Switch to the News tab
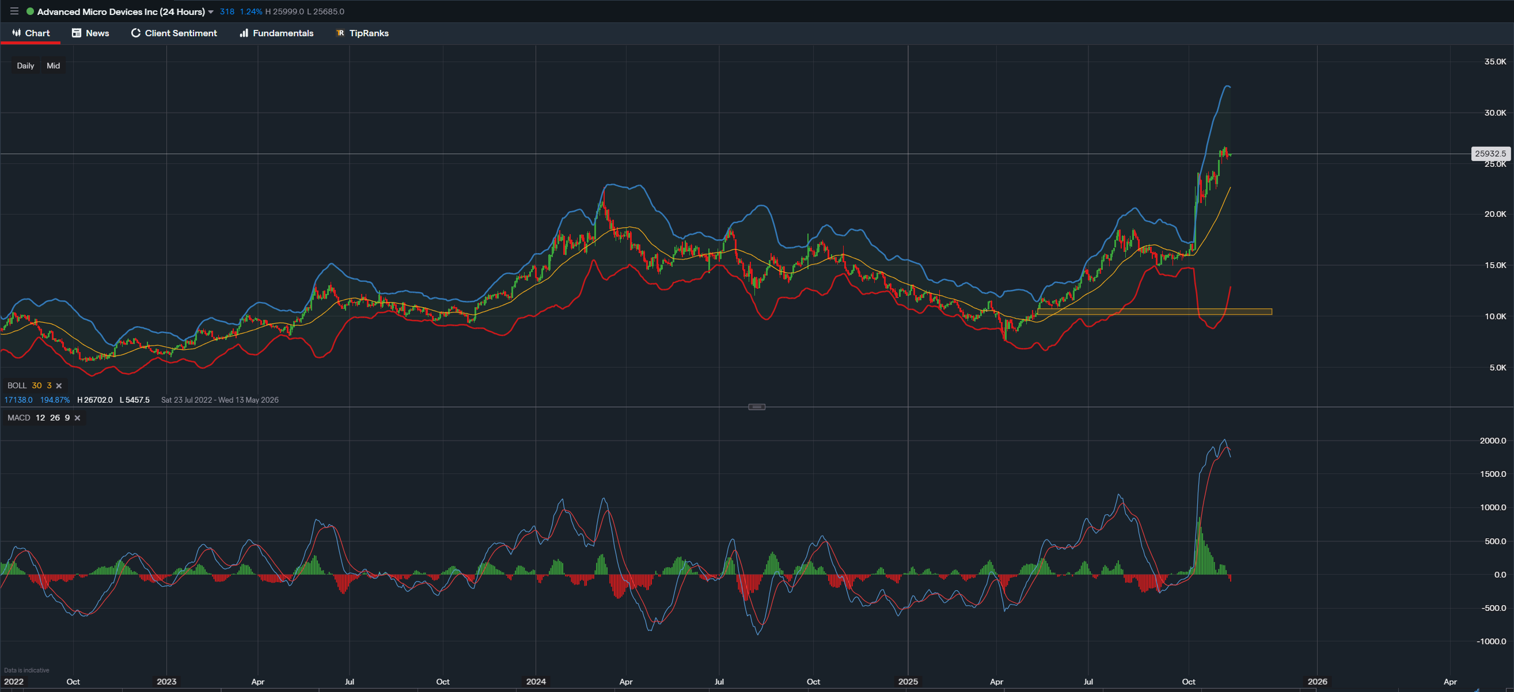This screenshot has height=692, width=1514. 97,33
